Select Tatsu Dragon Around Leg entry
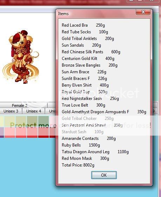The height and width of the screenshot is (197, 161). click(95, 152)
